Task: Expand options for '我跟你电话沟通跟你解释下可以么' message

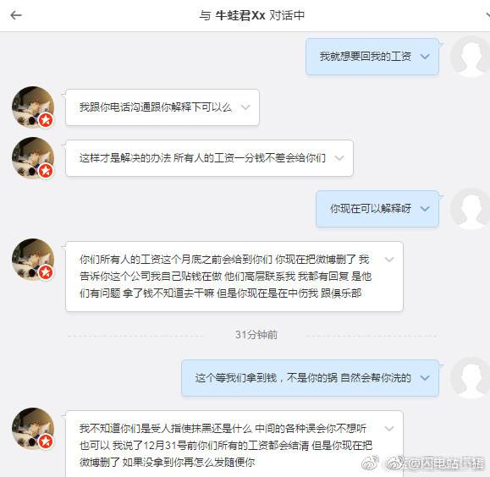Action: pos(245,107)
